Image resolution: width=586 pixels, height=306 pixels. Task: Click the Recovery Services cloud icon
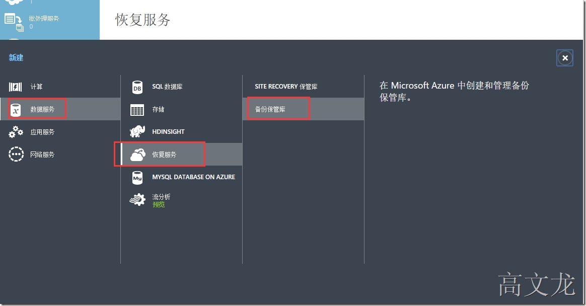coord(138,155)
